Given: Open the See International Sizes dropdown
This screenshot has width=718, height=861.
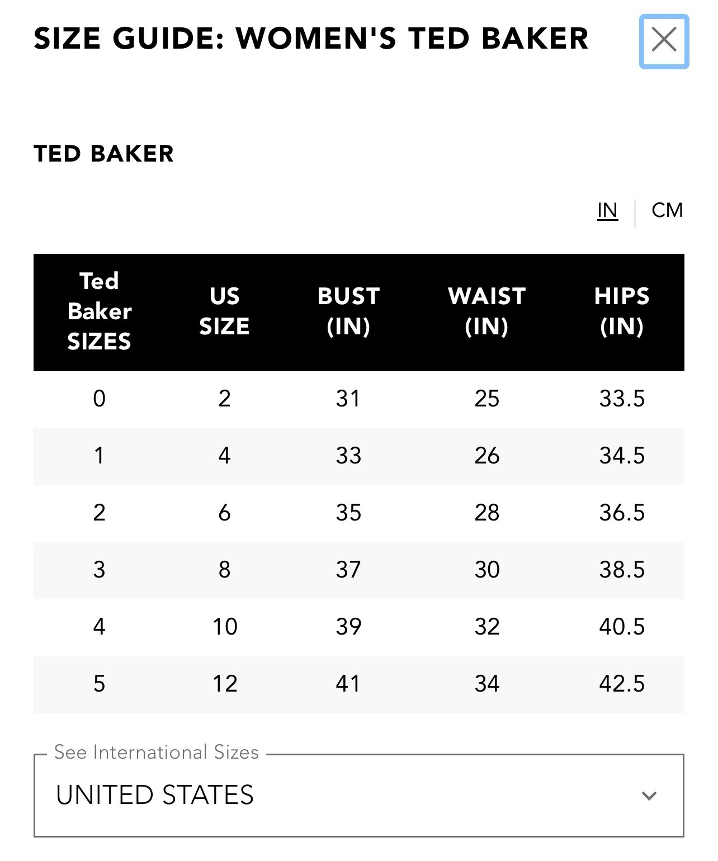Looking at the screenshot, I should point(359,795).
